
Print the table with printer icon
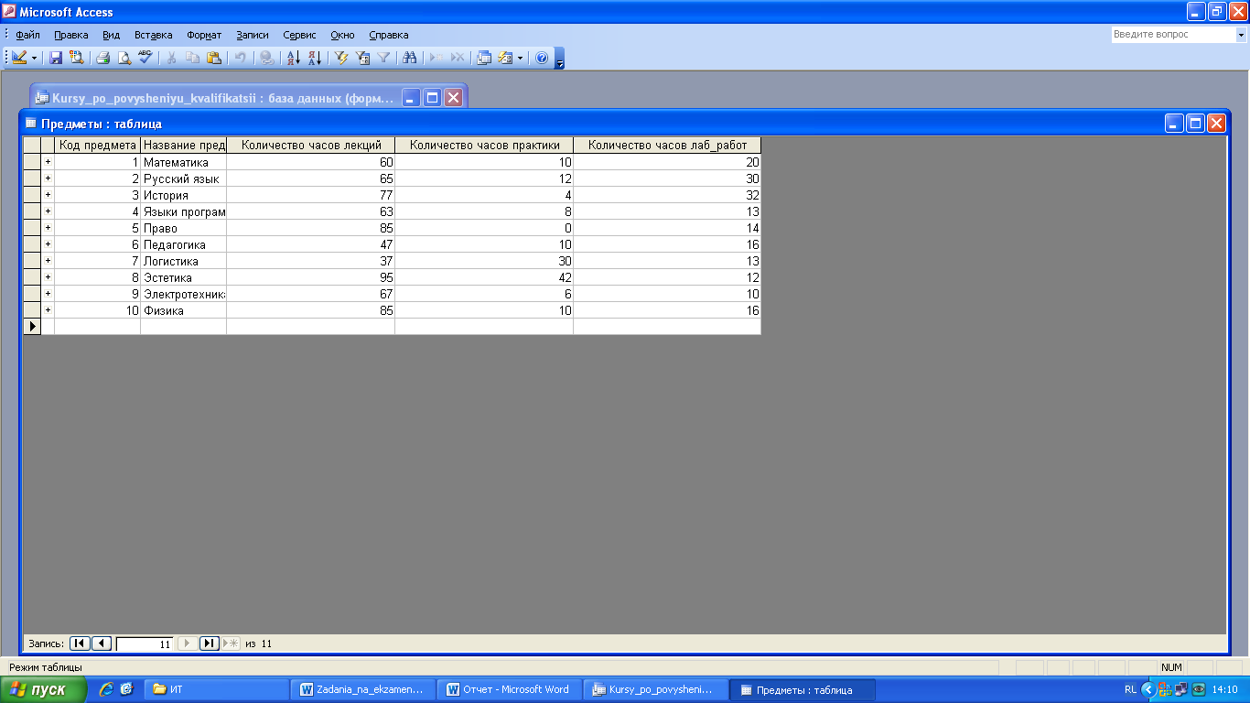pyautogui.click(x=103, y=58)
